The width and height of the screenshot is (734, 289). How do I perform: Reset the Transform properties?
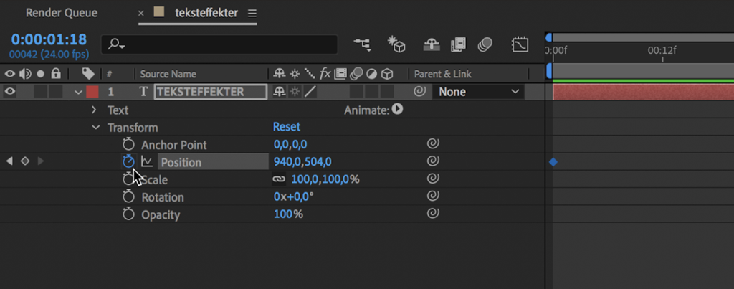287,127
